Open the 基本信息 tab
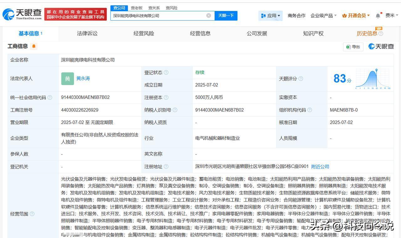Screen dimensions: 401x238 pyautogui.click(x=30, y=33)
